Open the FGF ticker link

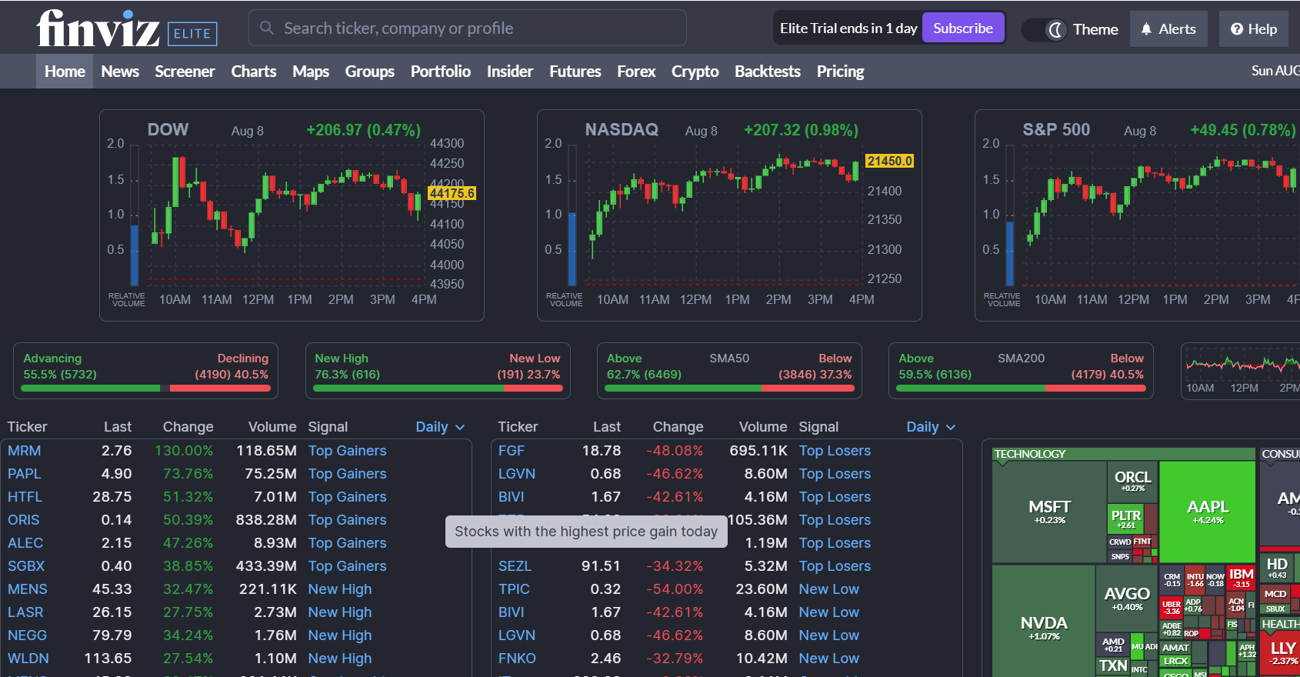(x=512, y=451)
